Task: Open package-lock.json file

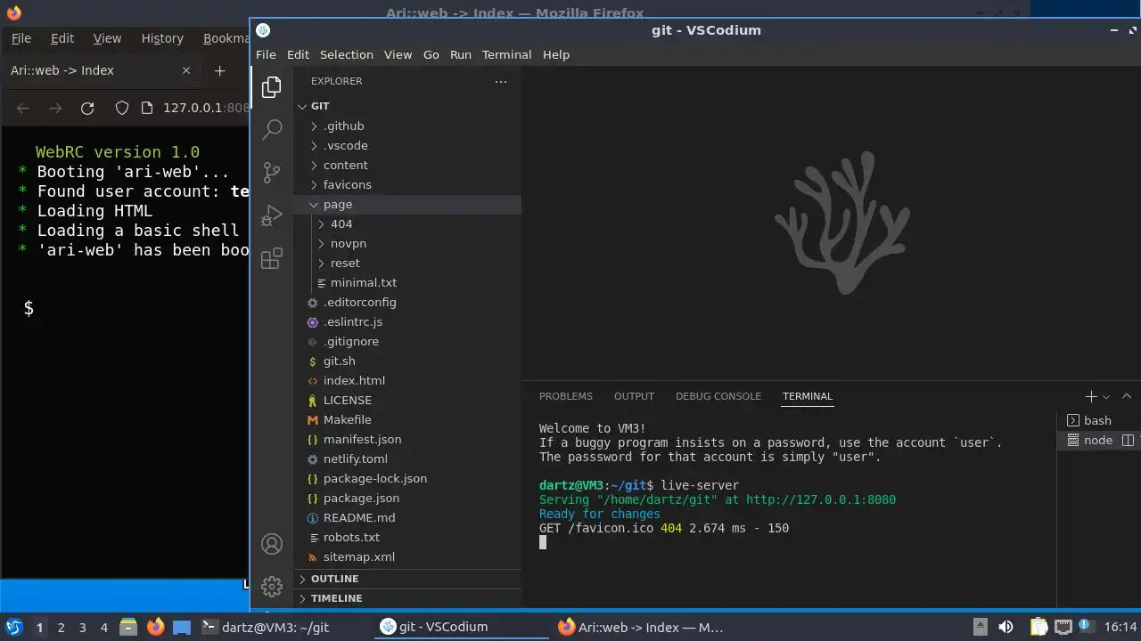Action: (x=407, y=479)
